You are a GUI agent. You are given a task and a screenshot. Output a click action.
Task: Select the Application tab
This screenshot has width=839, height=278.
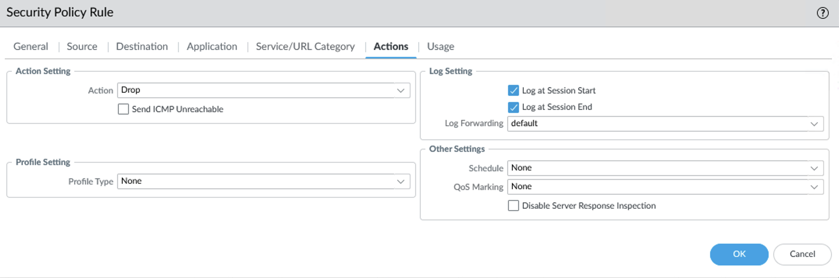tap(212, 46)
